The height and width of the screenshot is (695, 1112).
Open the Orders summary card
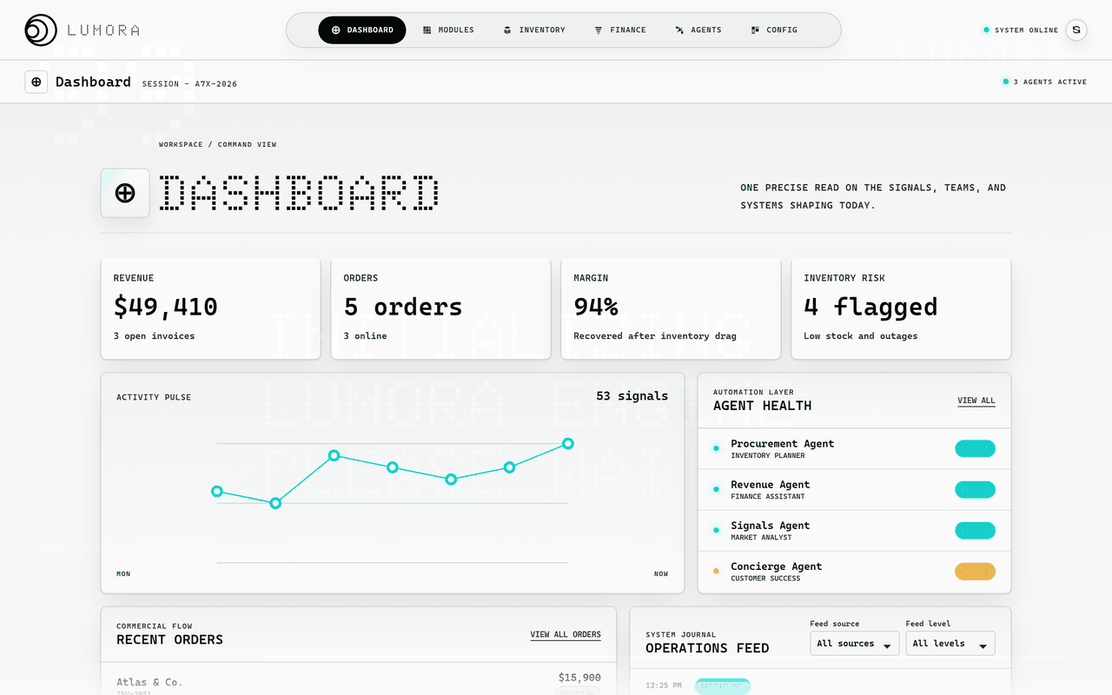tap(440, 308)
